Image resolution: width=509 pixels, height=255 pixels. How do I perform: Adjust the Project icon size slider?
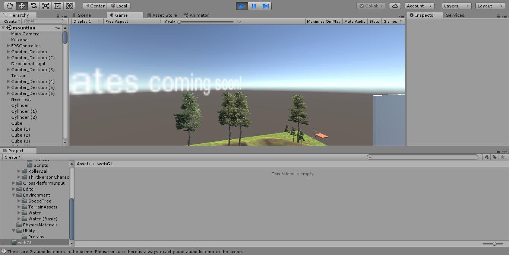point(494,244)
